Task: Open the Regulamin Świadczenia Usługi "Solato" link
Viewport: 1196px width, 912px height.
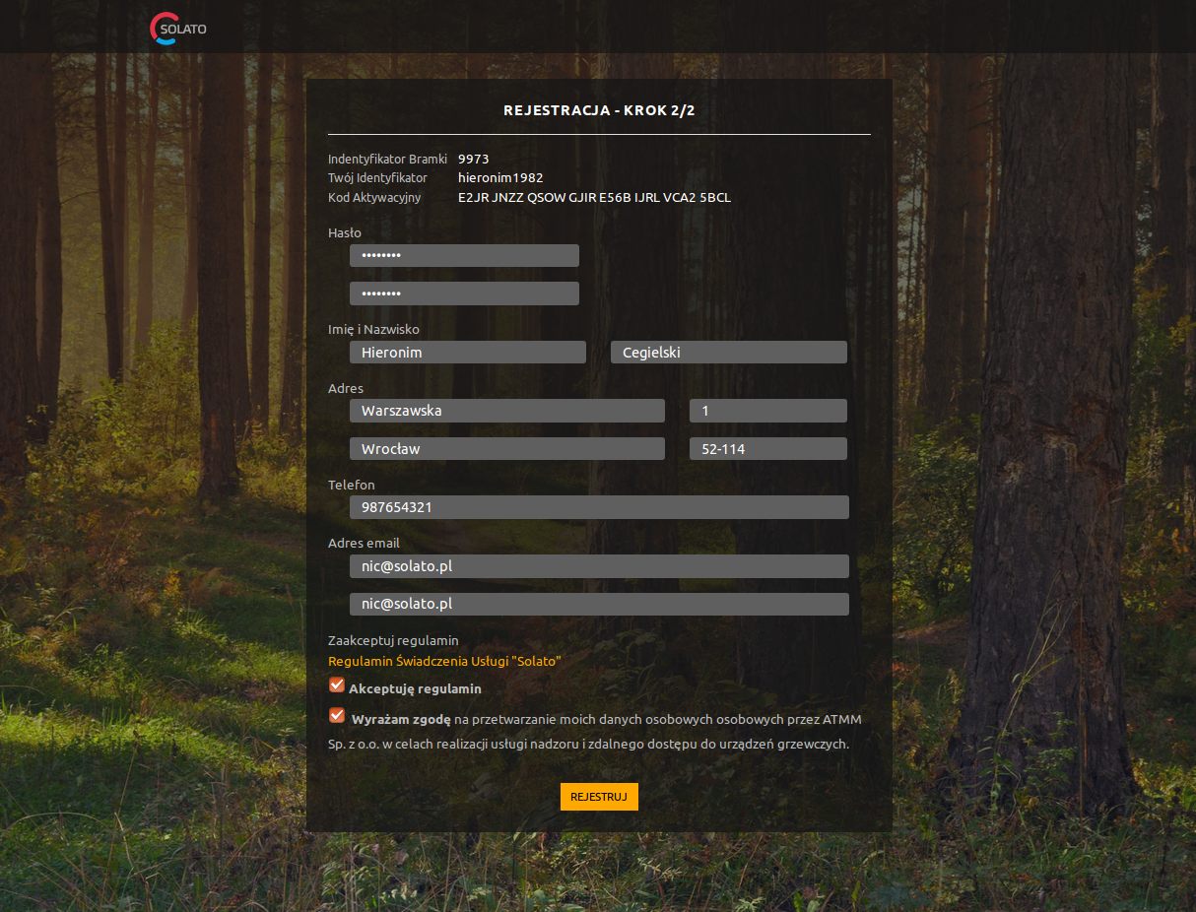Action: [444, 661]
